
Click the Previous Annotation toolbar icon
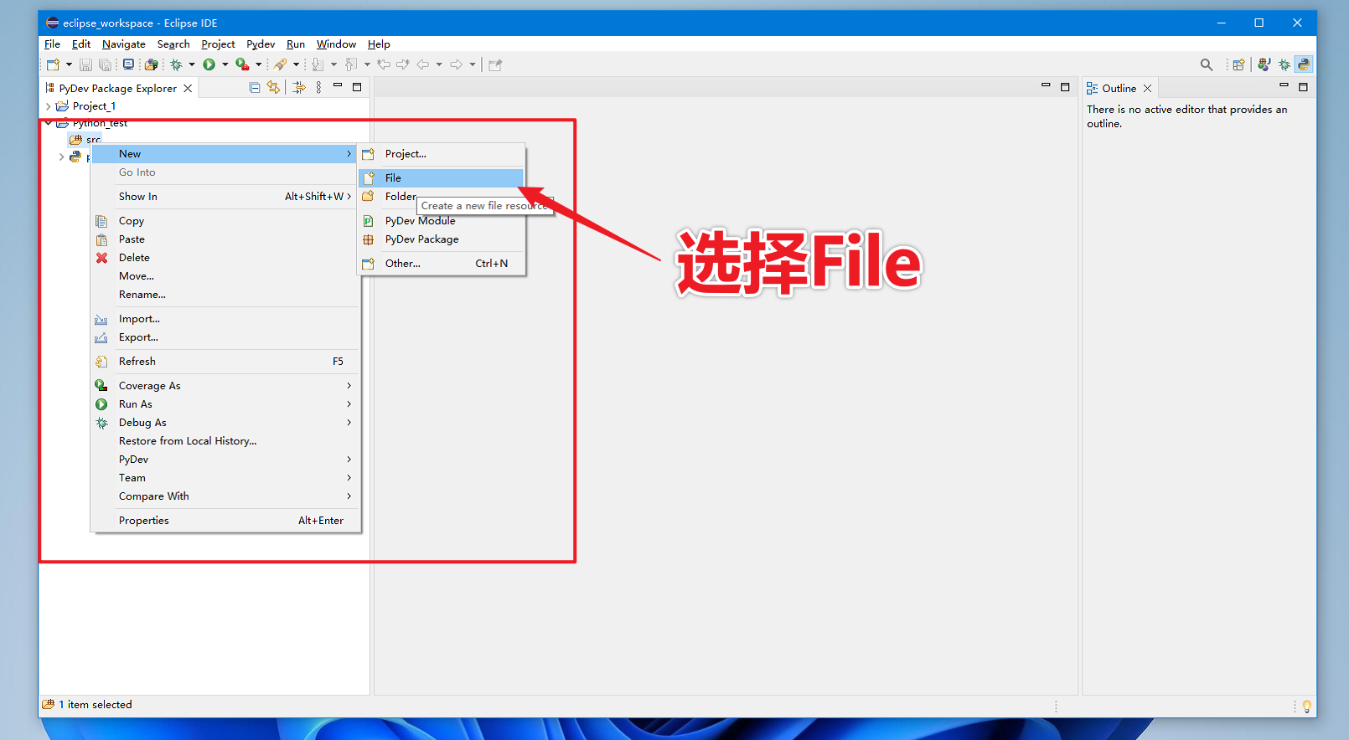(351, 64)
